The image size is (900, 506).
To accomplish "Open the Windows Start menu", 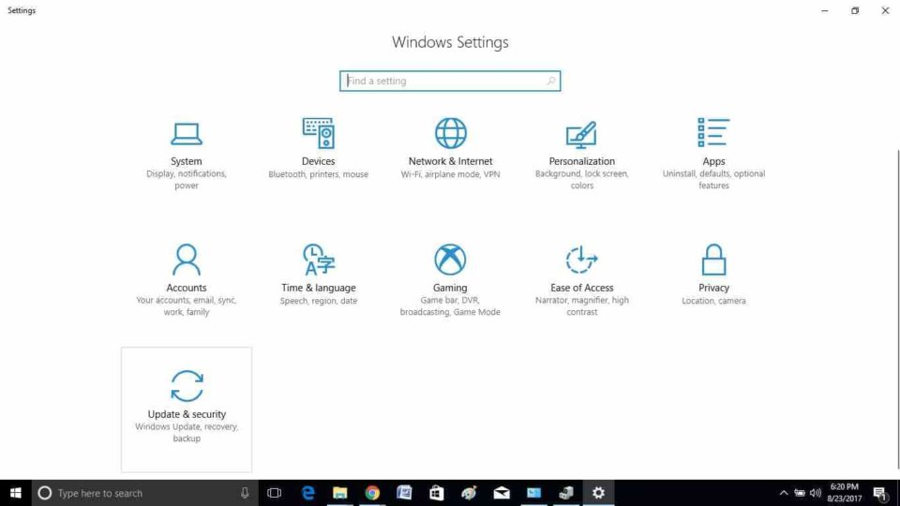I will coord(15,493).
